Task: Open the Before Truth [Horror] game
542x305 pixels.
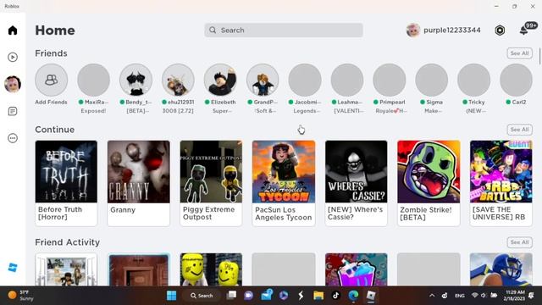Action: click(66, 183)
